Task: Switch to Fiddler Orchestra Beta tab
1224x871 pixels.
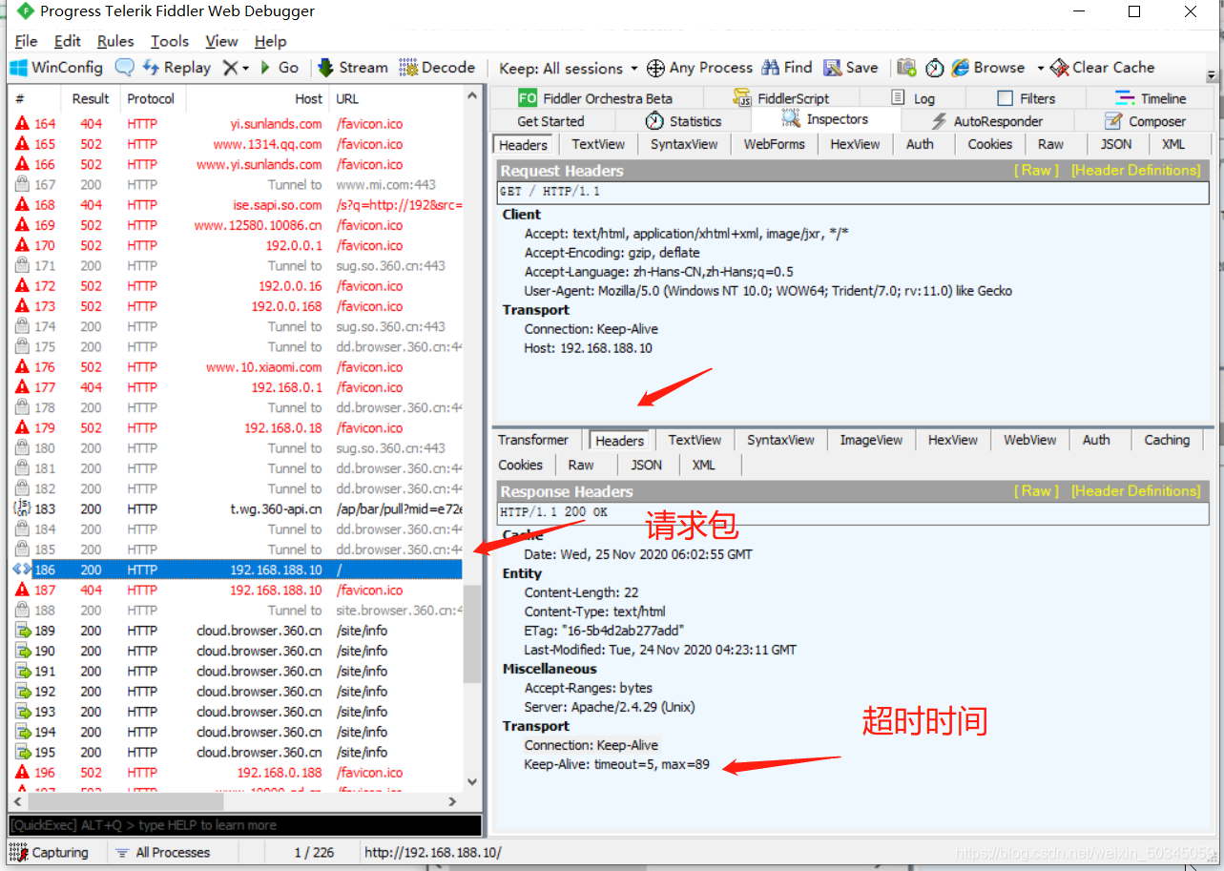Action: 595,98
